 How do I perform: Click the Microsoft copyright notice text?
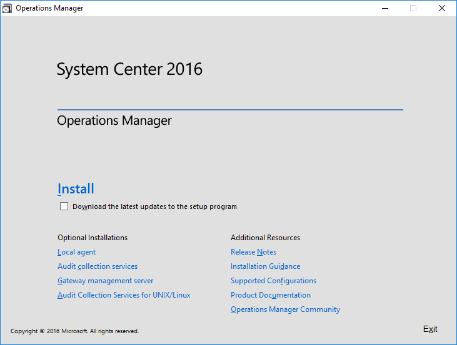[x=74, y=331]
